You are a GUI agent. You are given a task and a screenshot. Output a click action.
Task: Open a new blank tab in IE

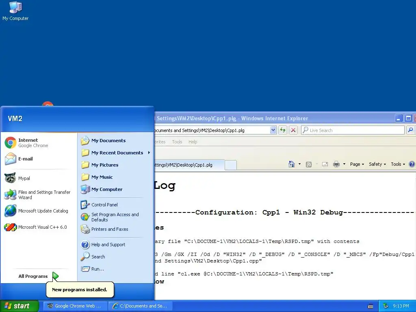pyautogui.click(x=231, y=165)
